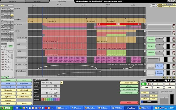
Task: Collapse the instruments tag section
Action: [x=1, y=9]
